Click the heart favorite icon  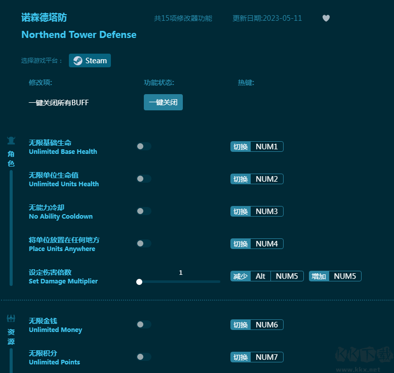click(x=326, y=18)
